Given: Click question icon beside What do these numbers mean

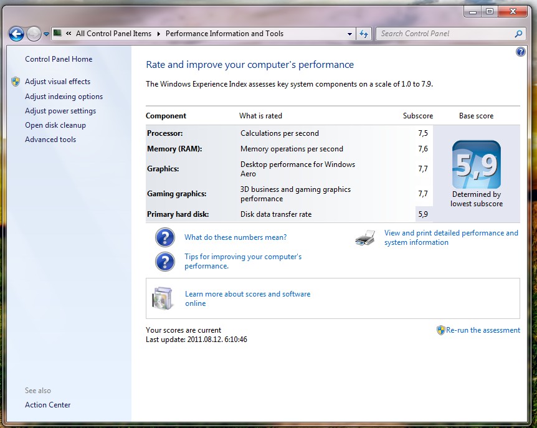Looking at the screenshot, I should point(164,237).
